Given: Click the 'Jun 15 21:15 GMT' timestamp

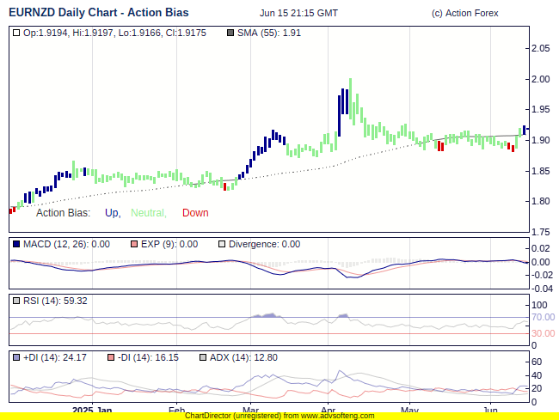Looking at the screenshot, I should pyautogui.click(x=298, y=13).
